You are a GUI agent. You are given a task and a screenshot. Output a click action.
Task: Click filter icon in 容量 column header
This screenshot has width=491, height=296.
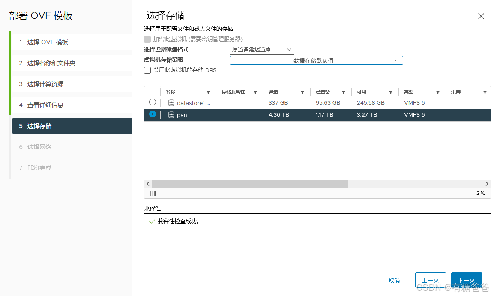point(302,92)
